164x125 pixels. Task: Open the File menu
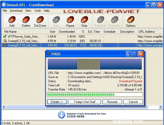click(5, 11)
